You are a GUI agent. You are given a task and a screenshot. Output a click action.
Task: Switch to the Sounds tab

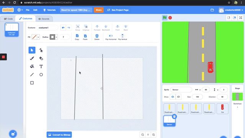[44, 19]
